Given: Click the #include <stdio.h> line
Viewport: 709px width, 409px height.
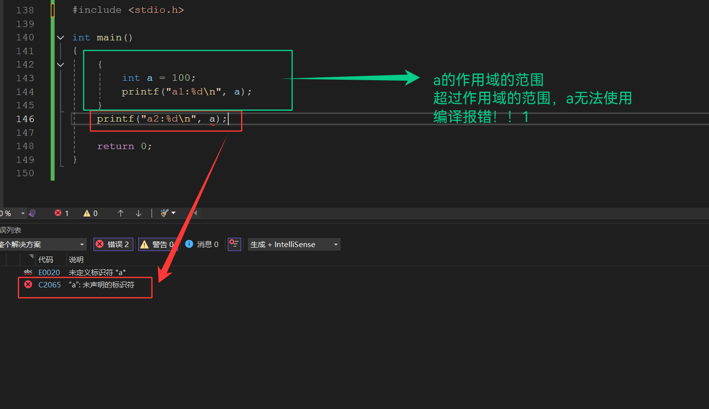Looking at the screenshot, I should 128,10.
